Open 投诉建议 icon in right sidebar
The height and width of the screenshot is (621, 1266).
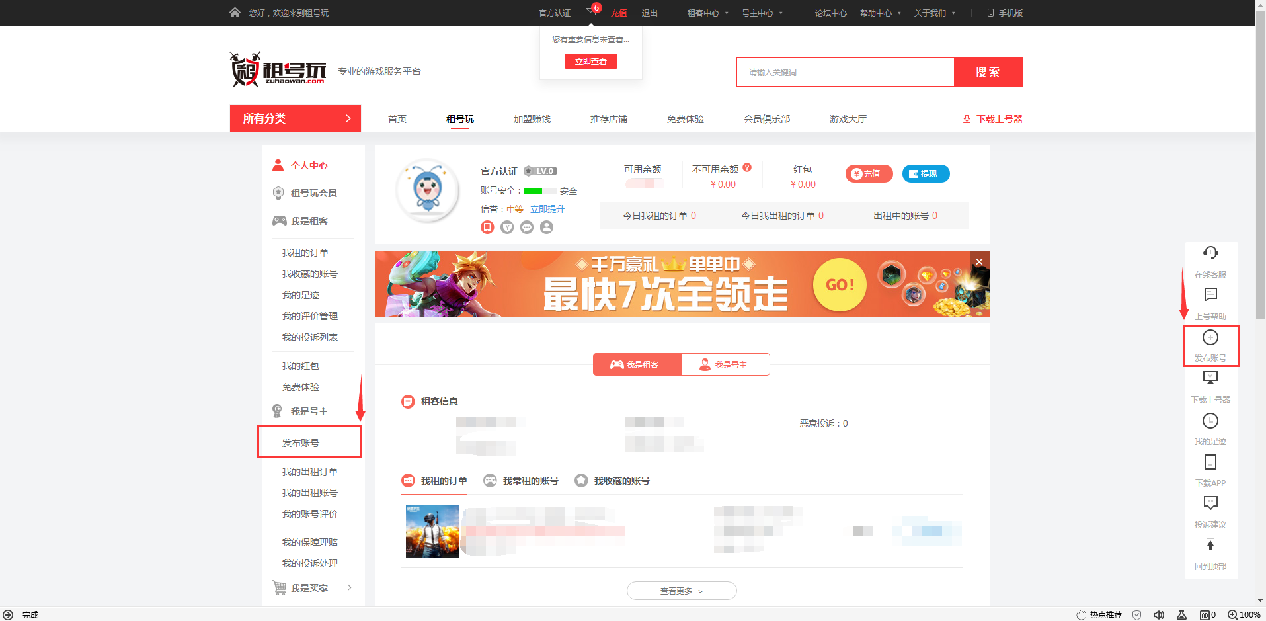coord(1210,503)
